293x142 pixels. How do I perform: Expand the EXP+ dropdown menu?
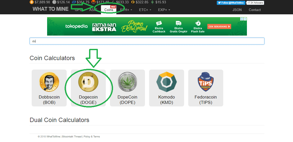point(164,10)
